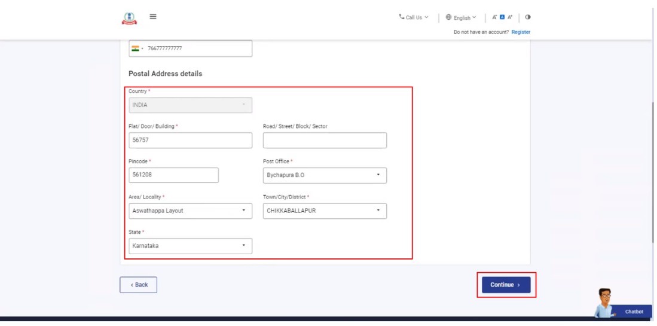The width and height of the screenshot is (657, 326).
Task: Follow the Register link
Action: click(x=521, y=32)
